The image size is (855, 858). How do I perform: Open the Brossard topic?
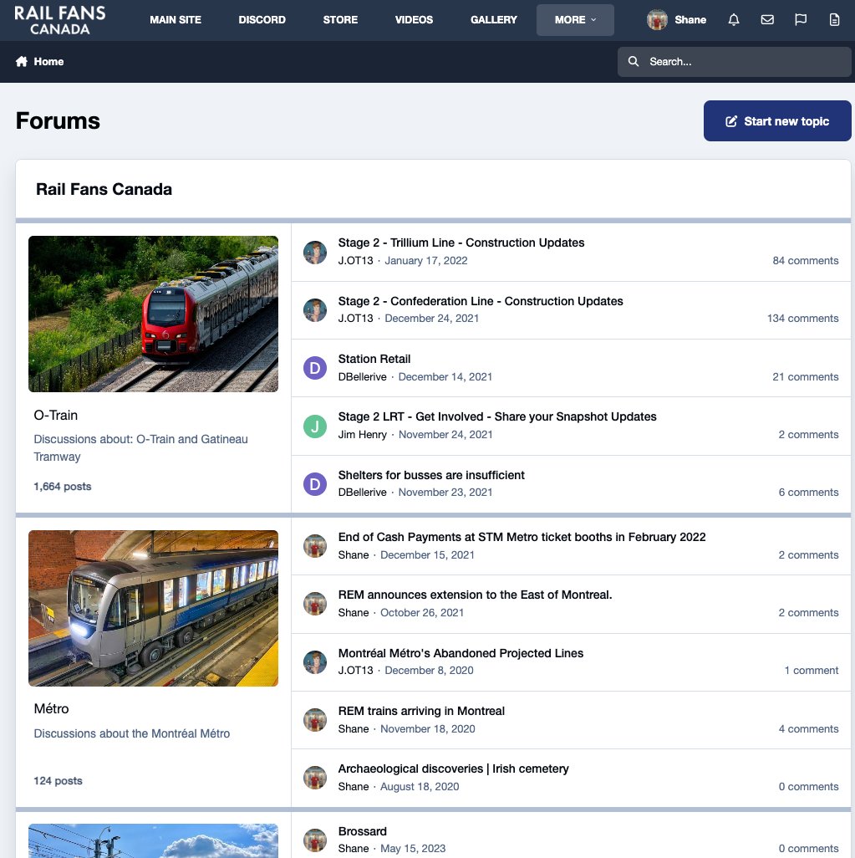point(362,831)
